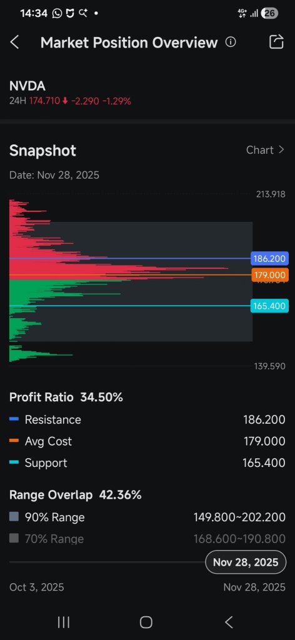295x640 pixels.
Task: Tap the Date: Nov 28, 2025 label
Action: pyautogui.click(x=54, y=175)
